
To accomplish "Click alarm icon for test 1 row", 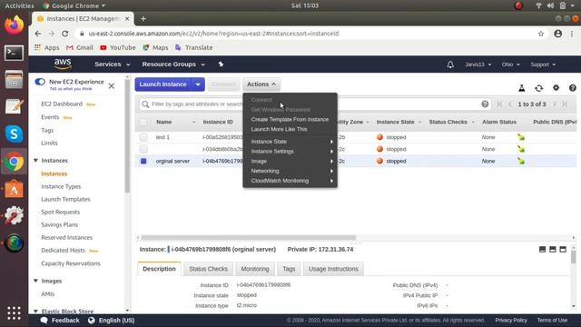I will 521,137.
